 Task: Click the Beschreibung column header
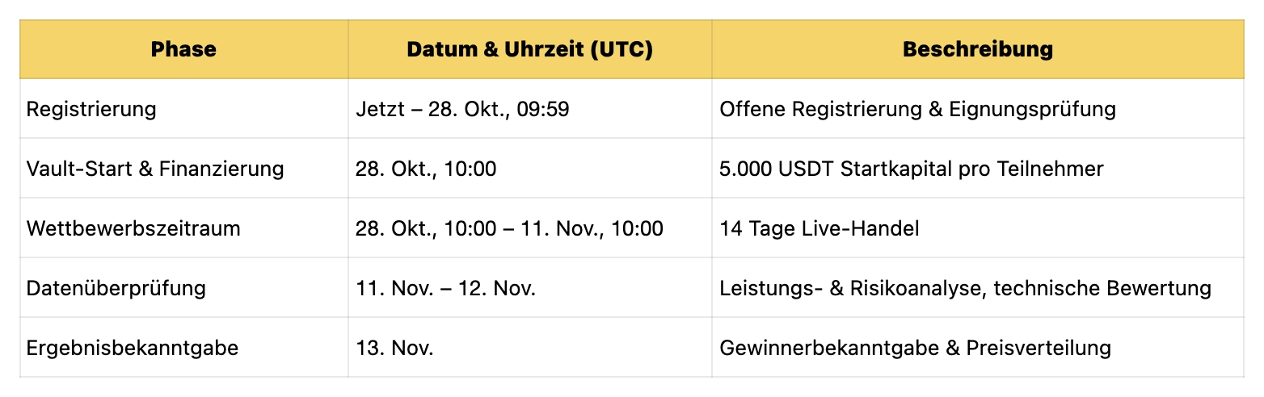click(977, 49)
